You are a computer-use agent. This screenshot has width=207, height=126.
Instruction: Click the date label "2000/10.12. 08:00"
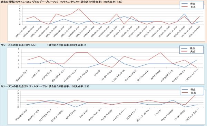pyautogui.click(x=21, y=32)
